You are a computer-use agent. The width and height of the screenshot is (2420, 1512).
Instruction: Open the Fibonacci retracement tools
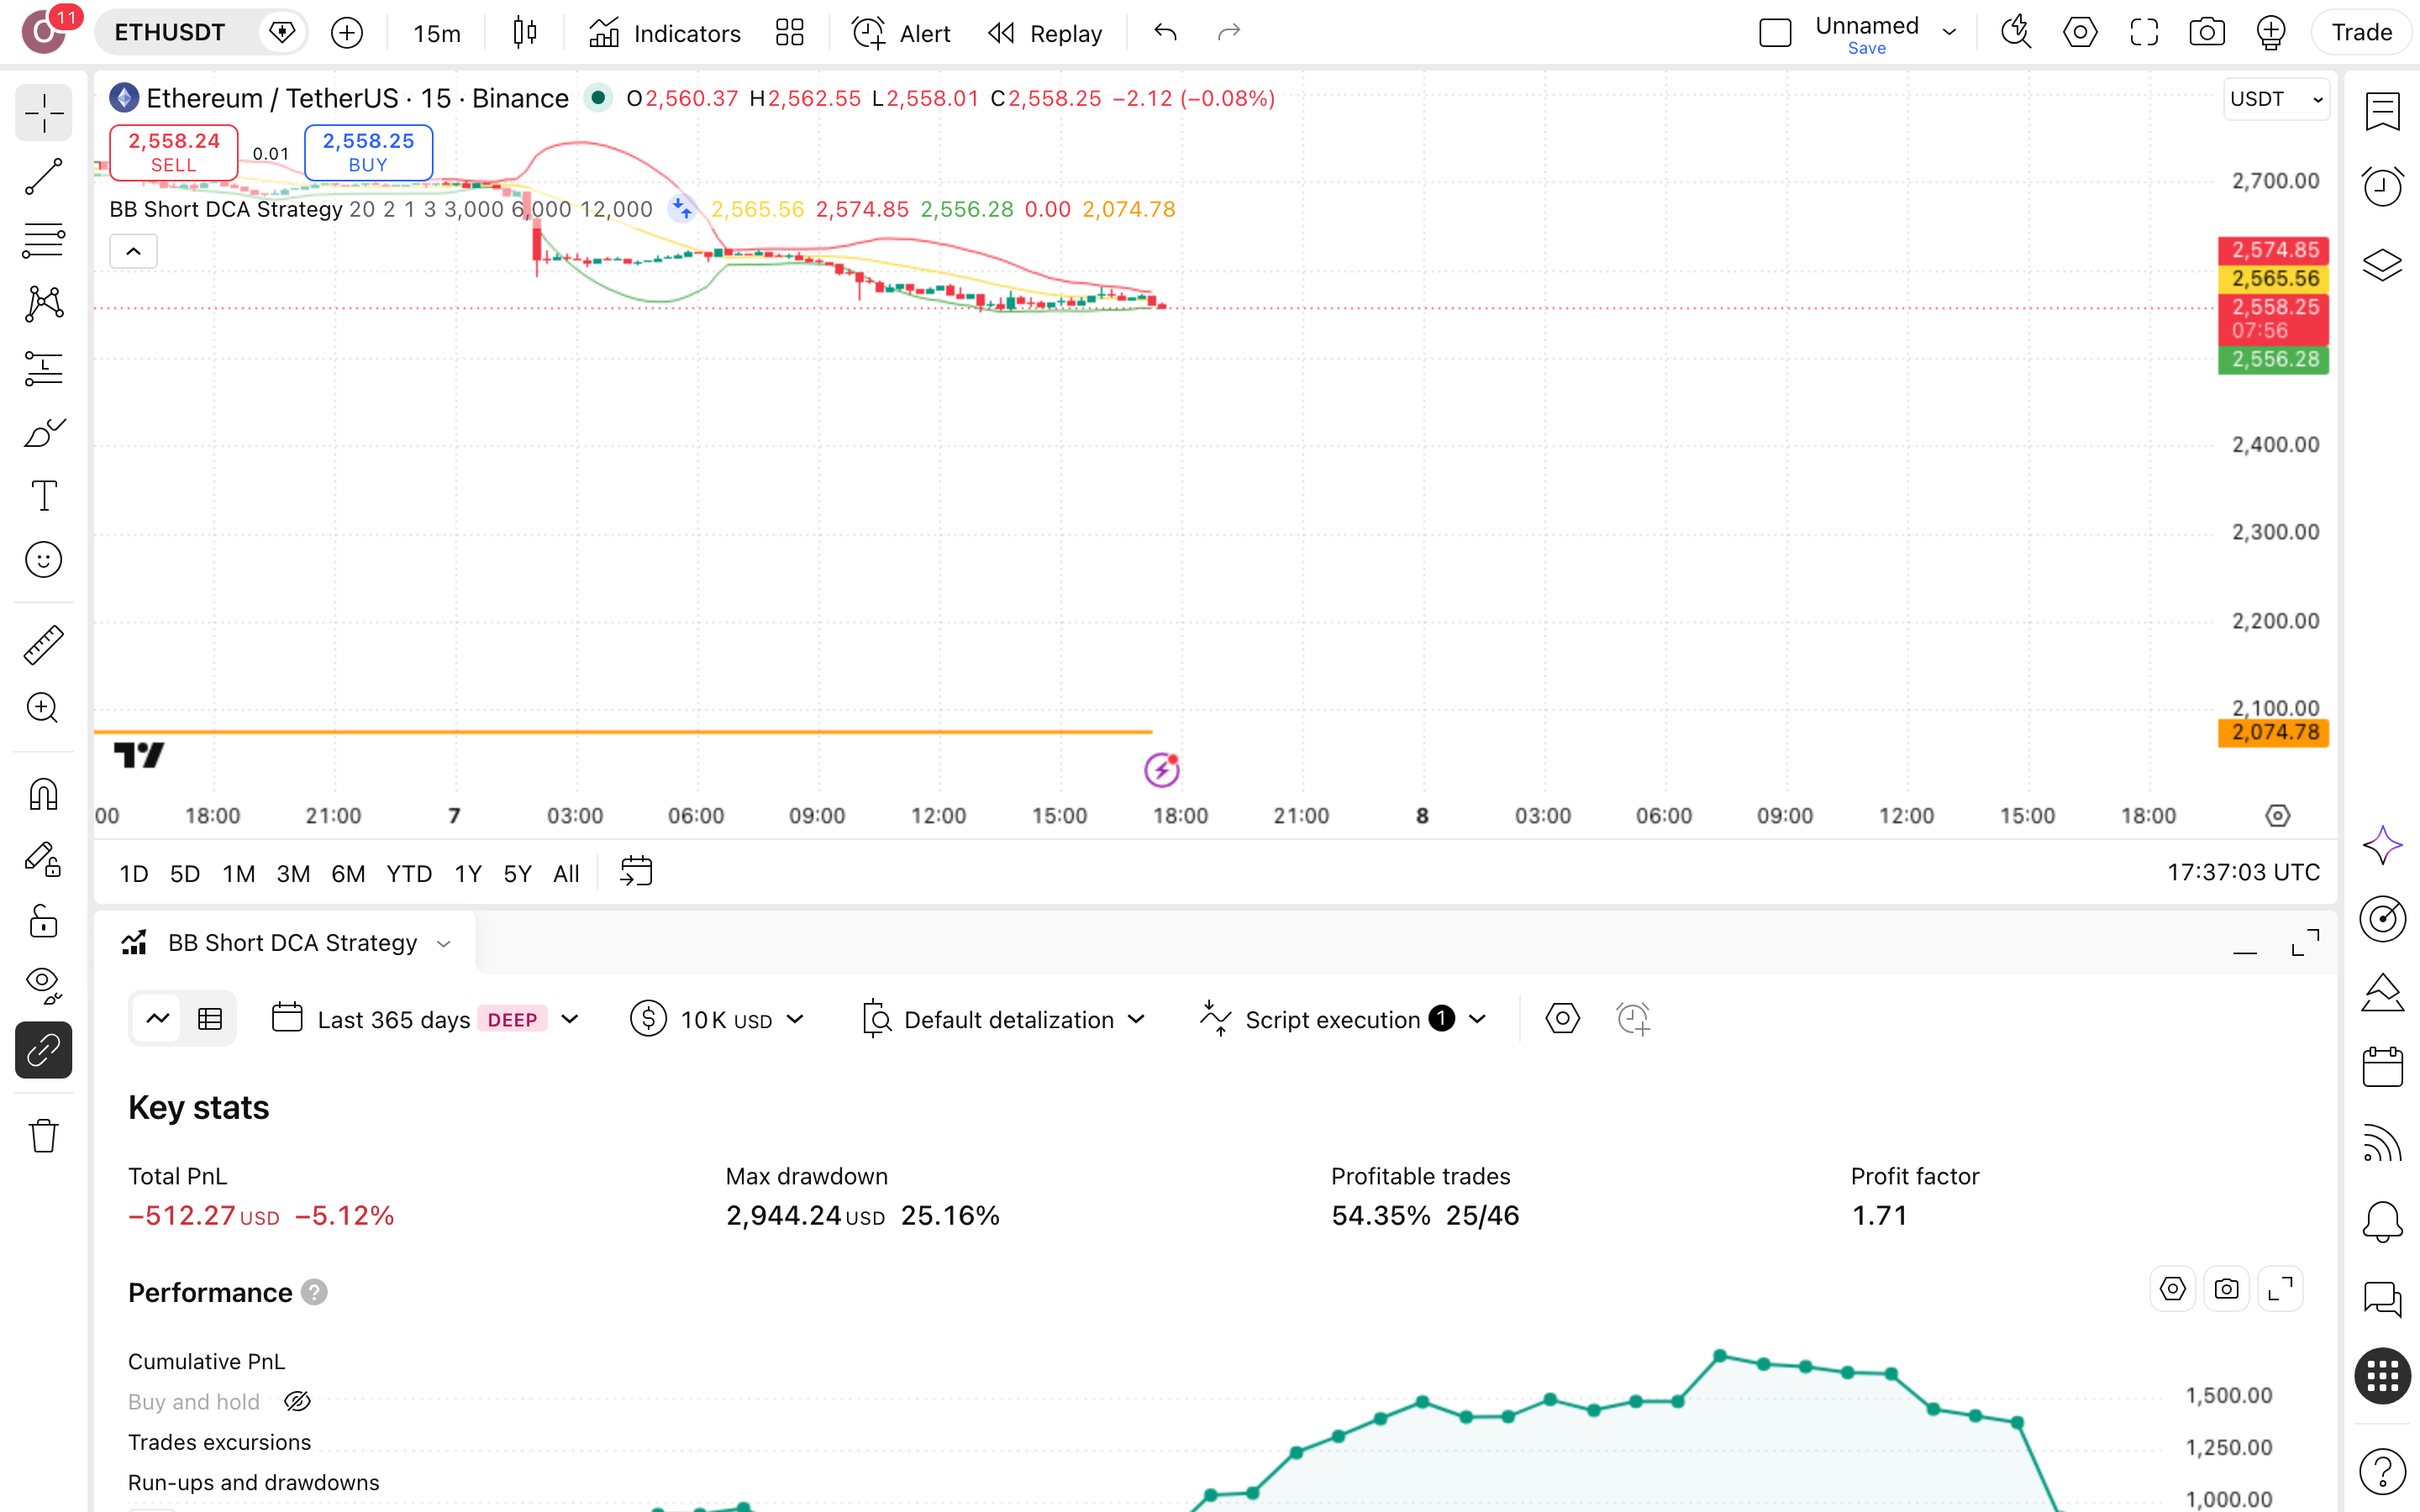coord(43,241)
